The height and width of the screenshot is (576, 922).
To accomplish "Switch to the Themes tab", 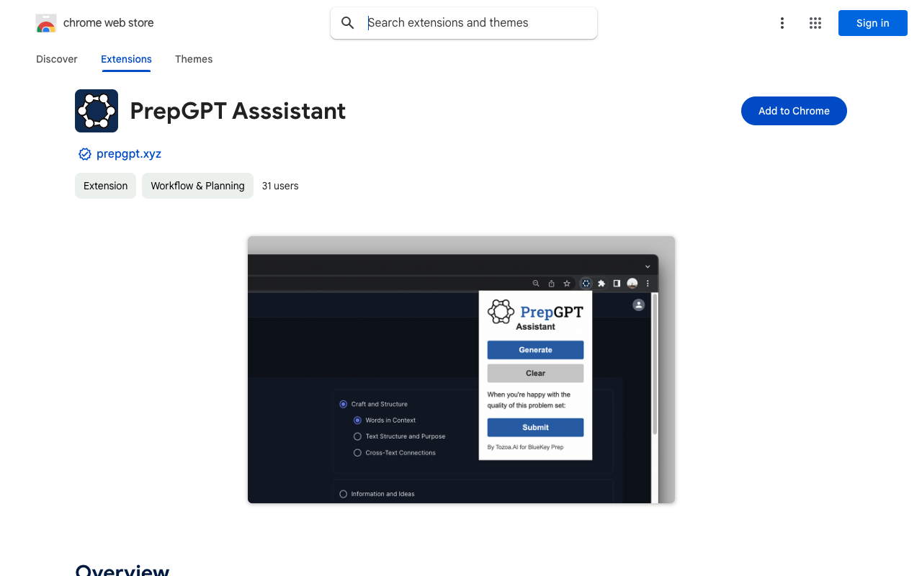I will [194, 59].
